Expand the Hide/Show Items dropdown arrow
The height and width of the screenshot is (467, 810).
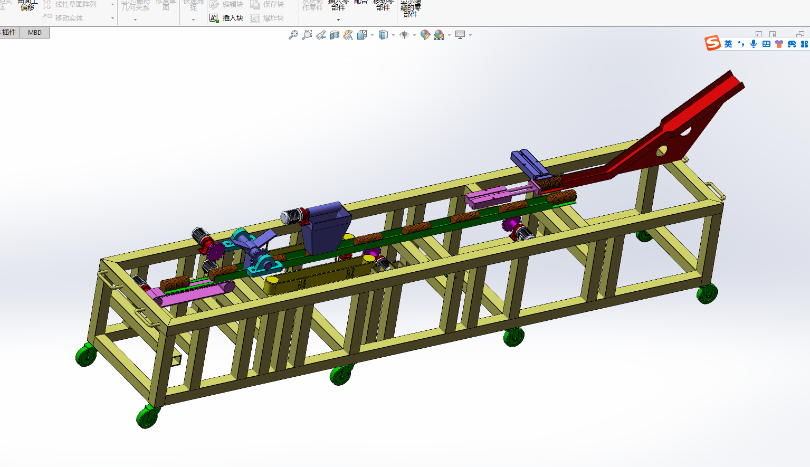click(414, 35)
